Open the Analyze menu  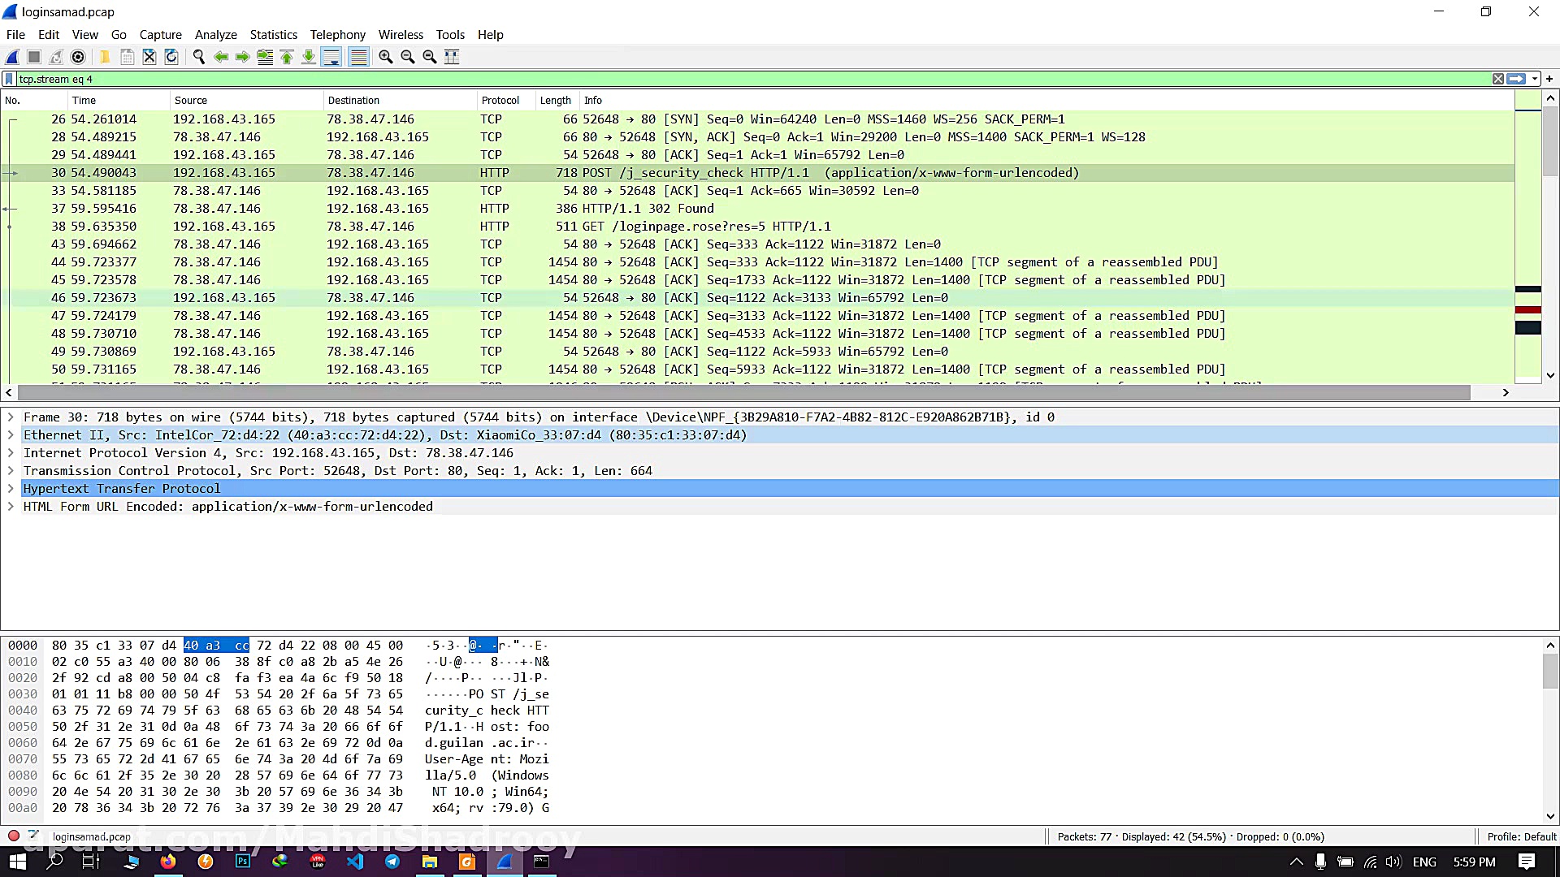[215, 35]
